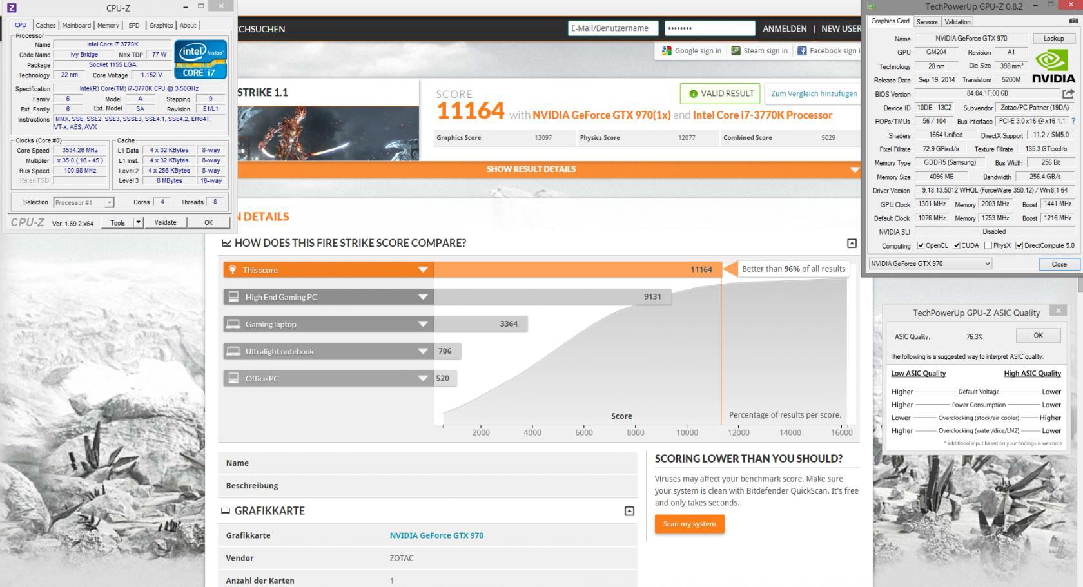Click the CPU-Z Tools button

[117, 222]
